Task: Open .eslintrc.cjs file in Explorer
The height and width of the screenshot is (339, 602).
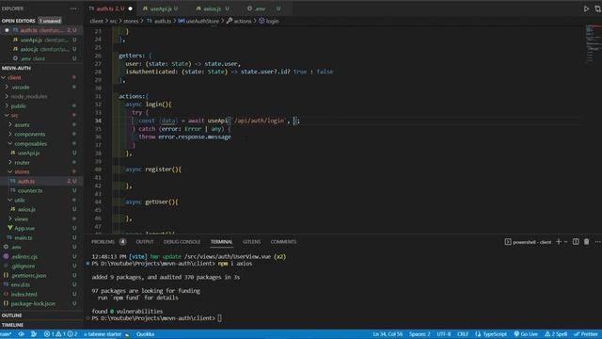Action: [x=24, y=257]
